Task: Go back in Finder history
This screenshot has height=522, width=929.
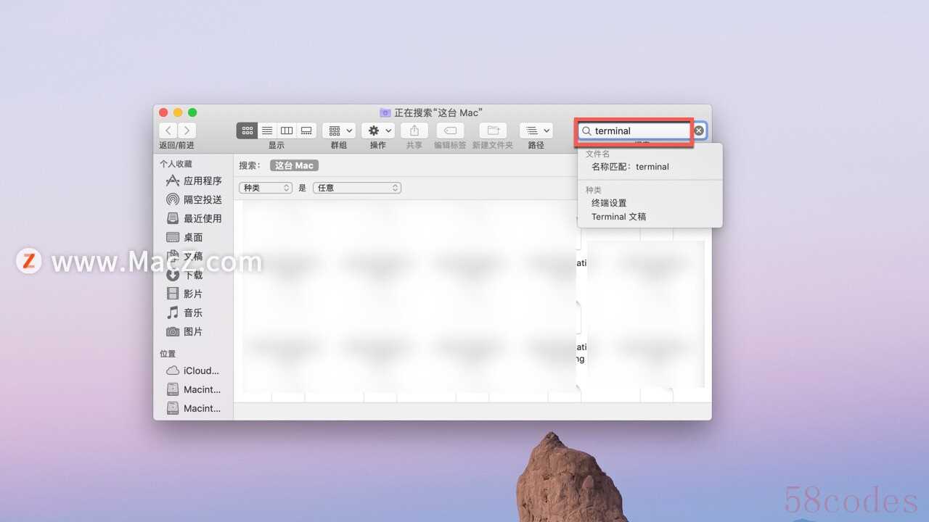Action: pyautogui.click(x=168, y=130)
